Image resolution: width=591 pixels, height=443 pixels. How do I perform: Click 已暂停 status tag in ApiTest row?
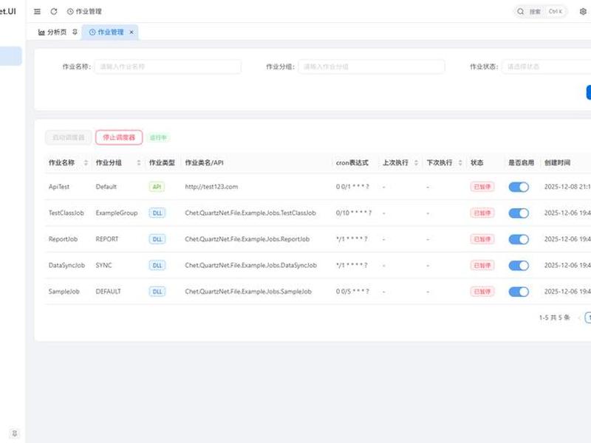[x=482, y=187]
